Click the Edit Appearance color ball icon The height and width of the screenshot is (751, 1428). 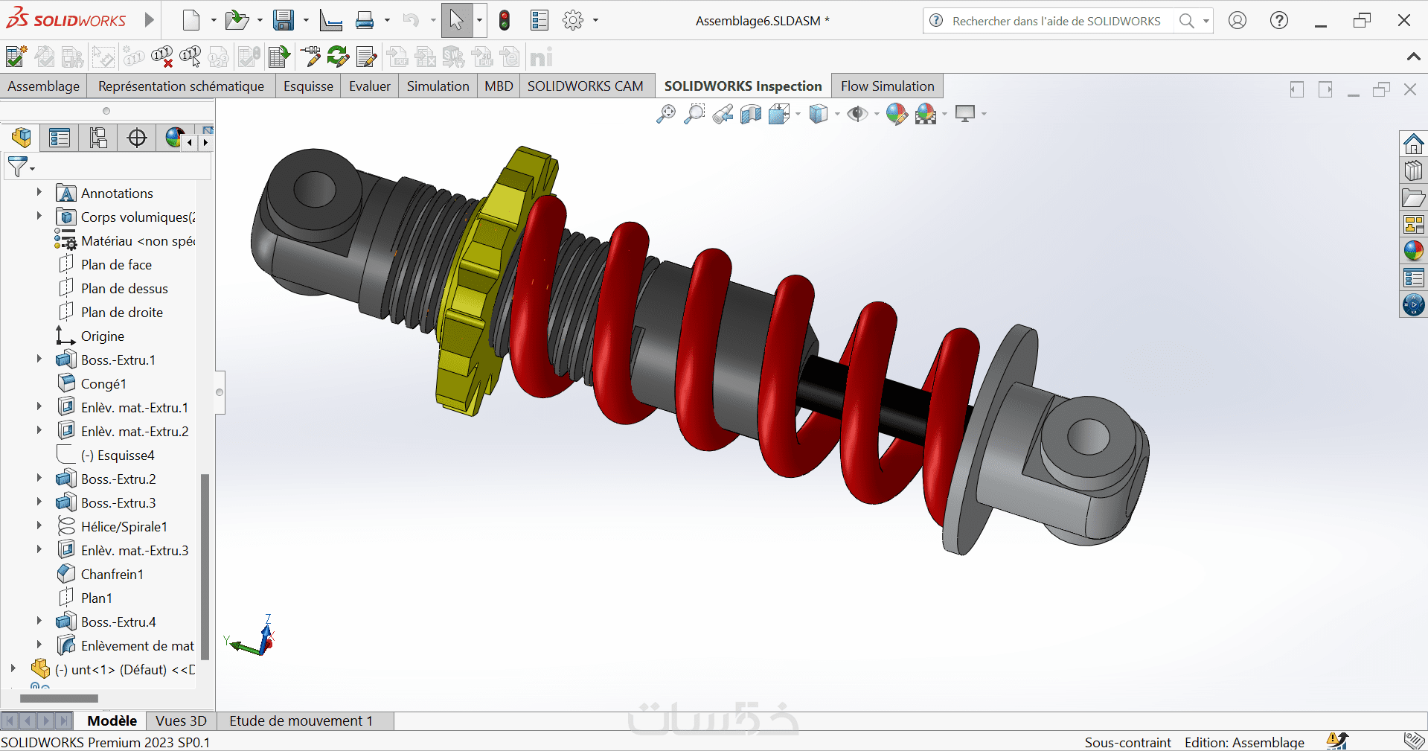coord(897,114)
